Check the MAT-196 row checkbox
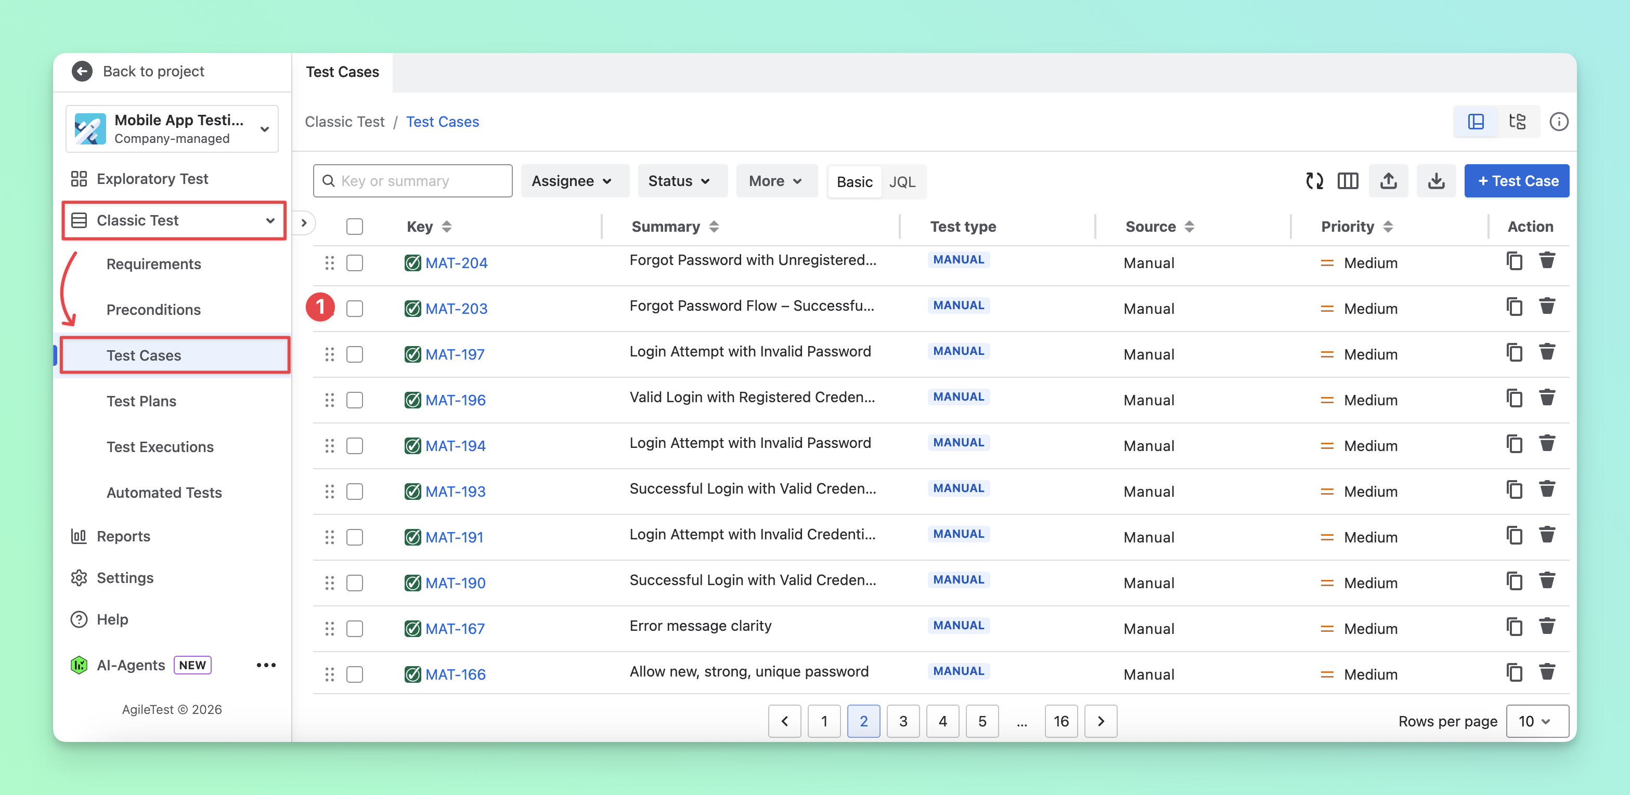 354,400
